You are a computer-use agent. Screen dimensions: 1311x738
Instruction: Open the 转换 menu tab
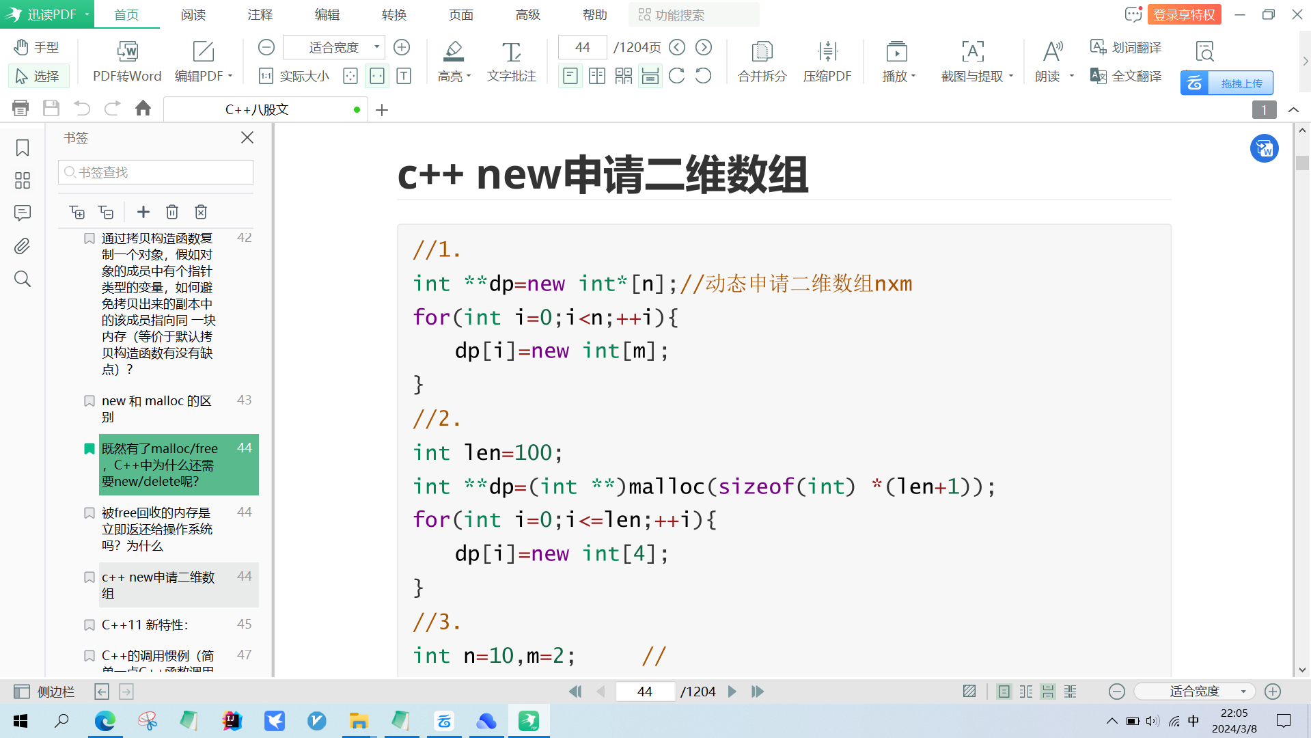tap(394, 14)
